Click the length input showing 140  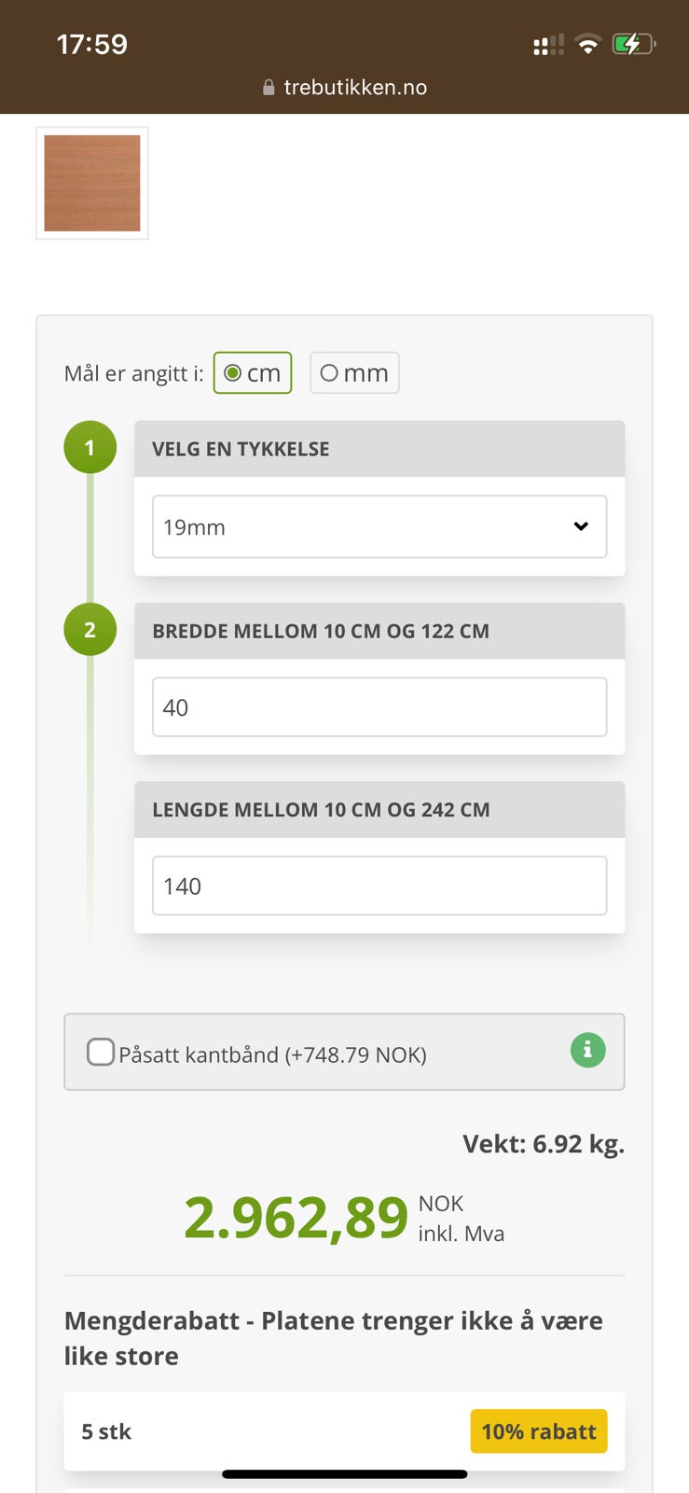coord(379,885)
